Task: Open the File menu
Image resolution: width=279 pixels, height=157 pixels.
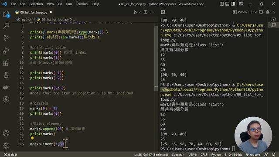Action: (14, 4)
